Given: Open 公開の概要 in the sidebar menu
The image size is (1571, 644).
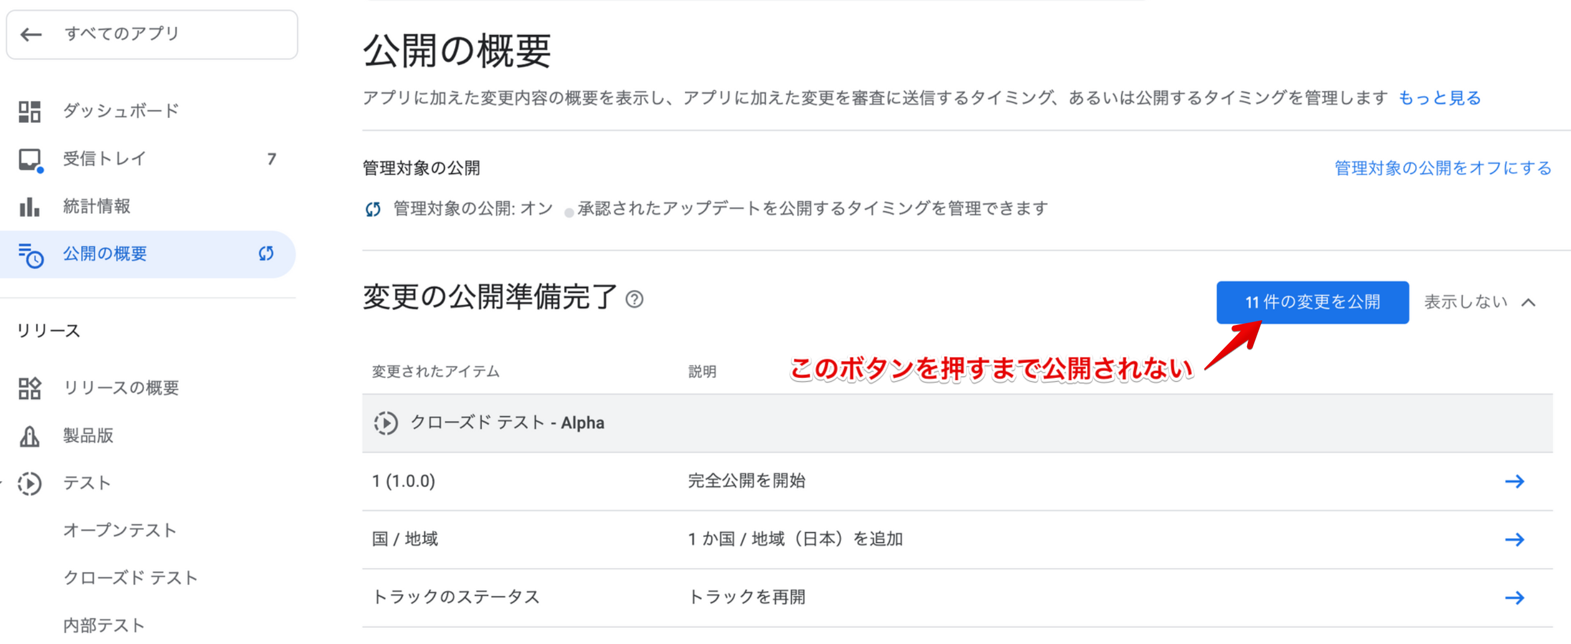Looking at the screenshot, I should pyautogui.click(x=105, y=254).
